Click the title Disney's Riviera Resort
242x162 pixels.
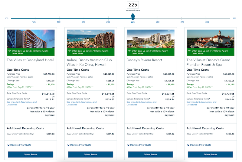[144, 60]
